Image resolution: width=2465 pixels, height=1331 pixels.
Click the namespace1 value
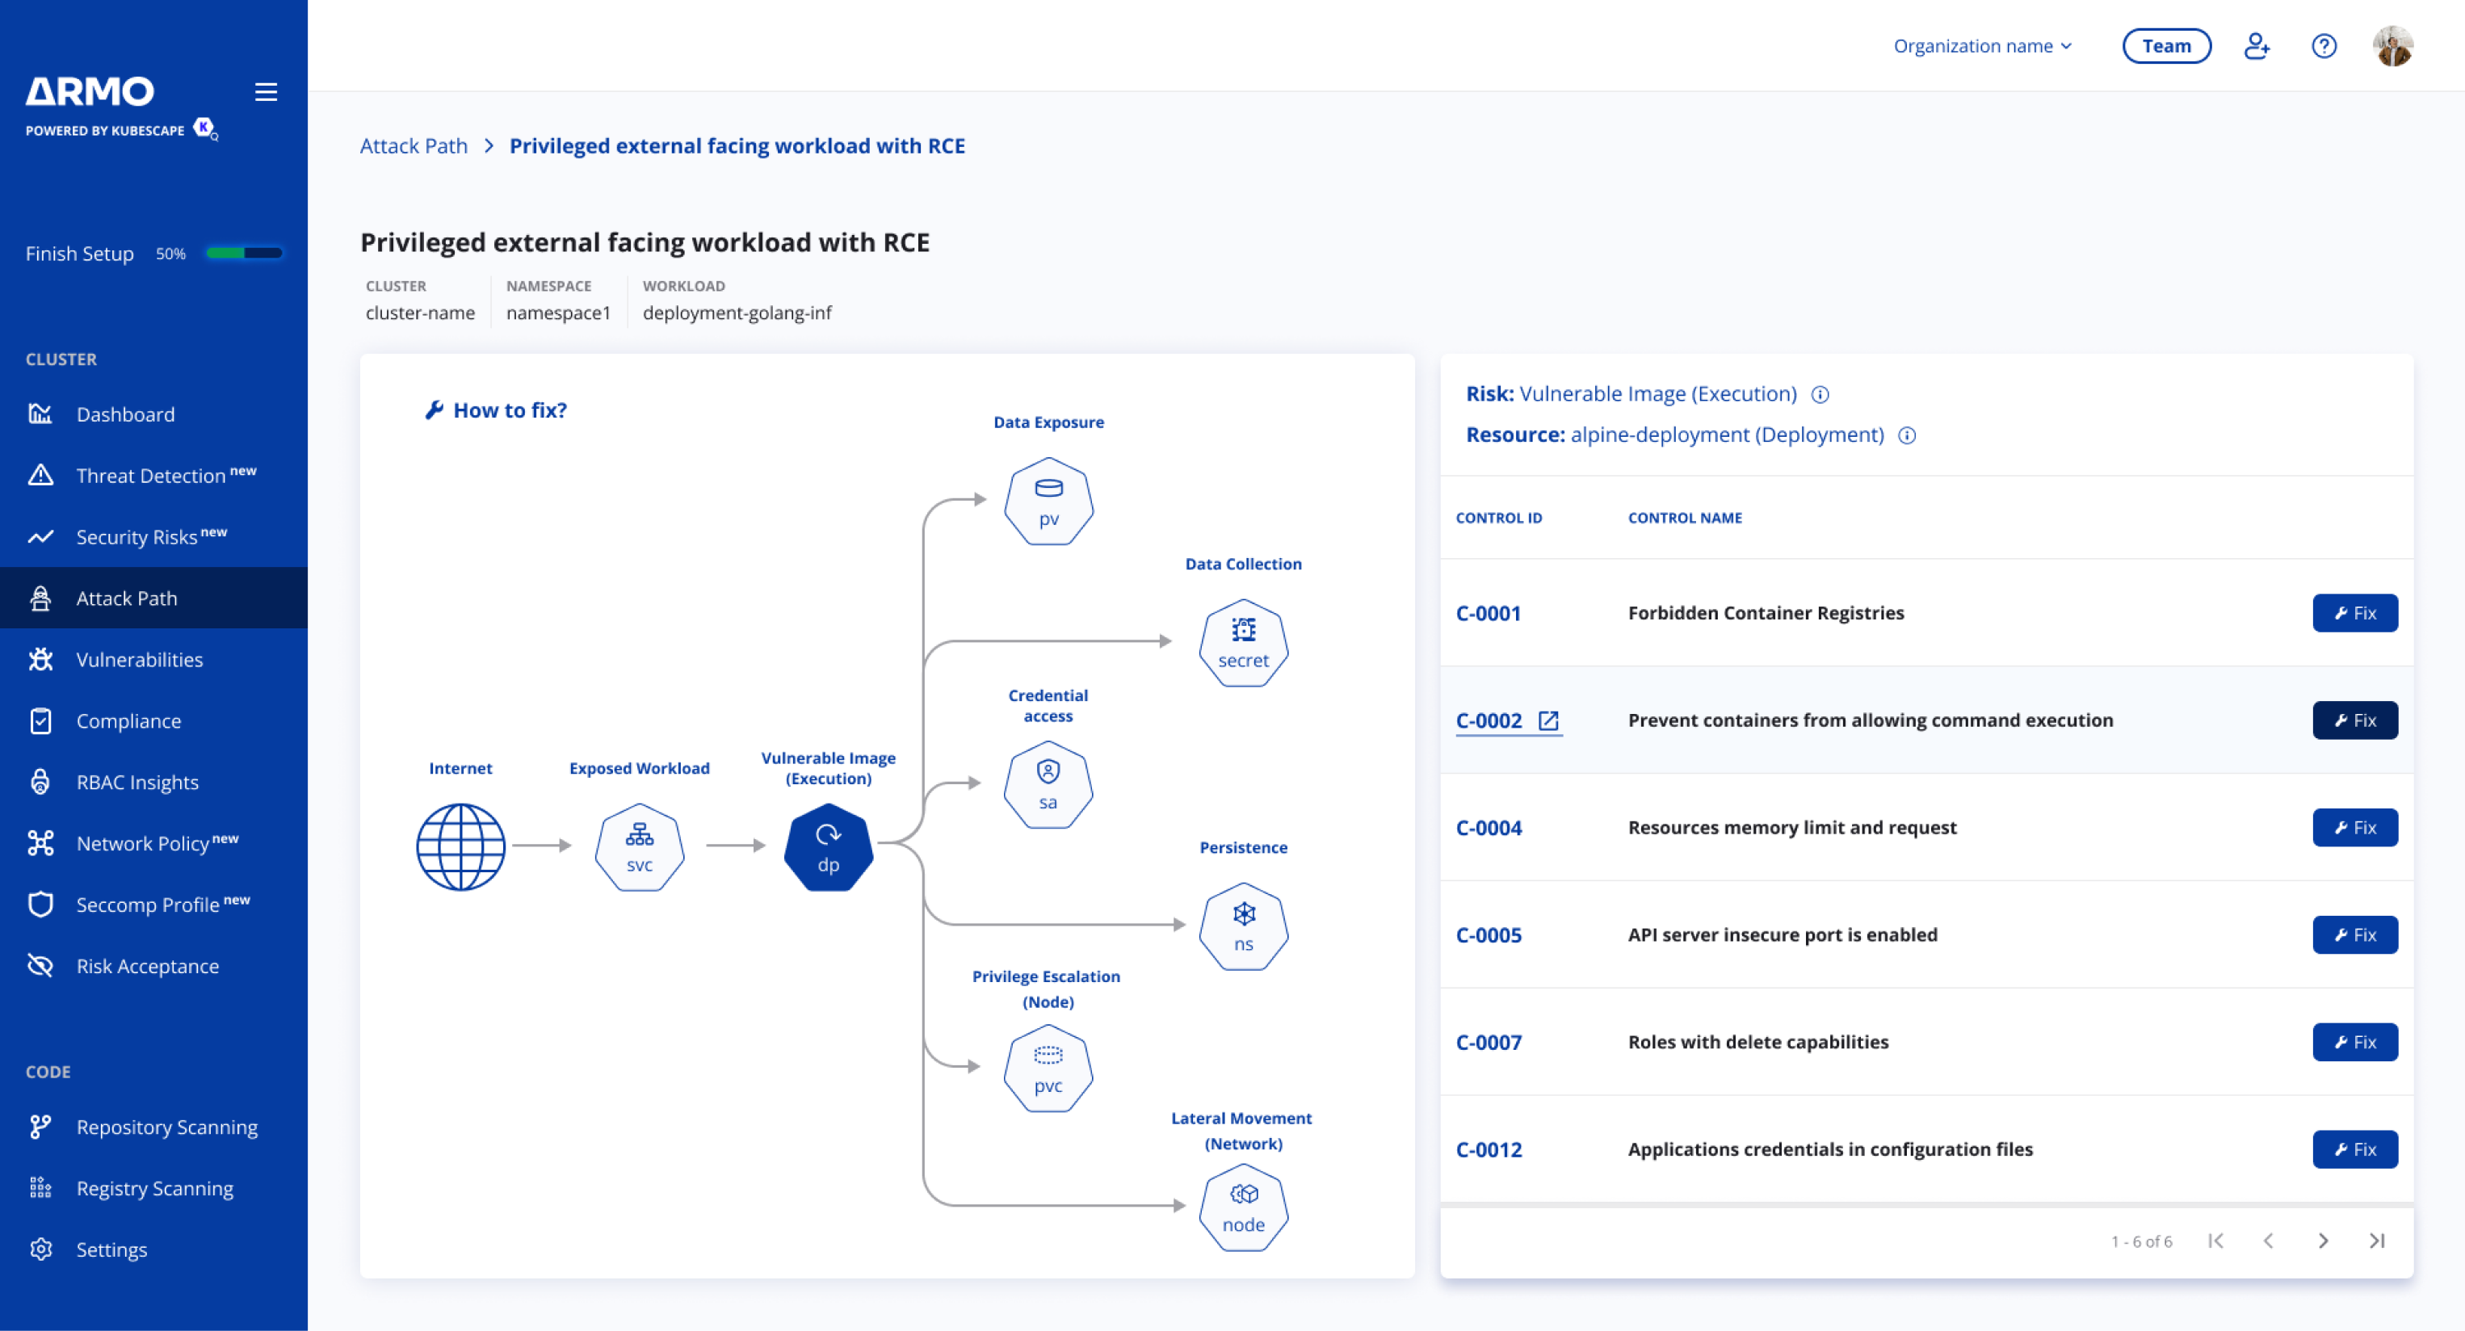pos(558,313)
